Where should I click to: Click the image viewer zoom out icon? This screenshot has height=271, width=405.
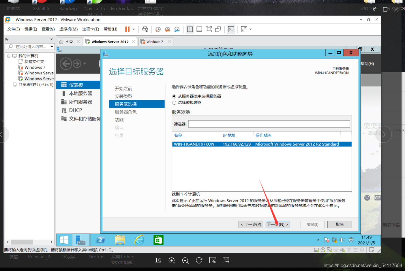[x=185, y=260]
